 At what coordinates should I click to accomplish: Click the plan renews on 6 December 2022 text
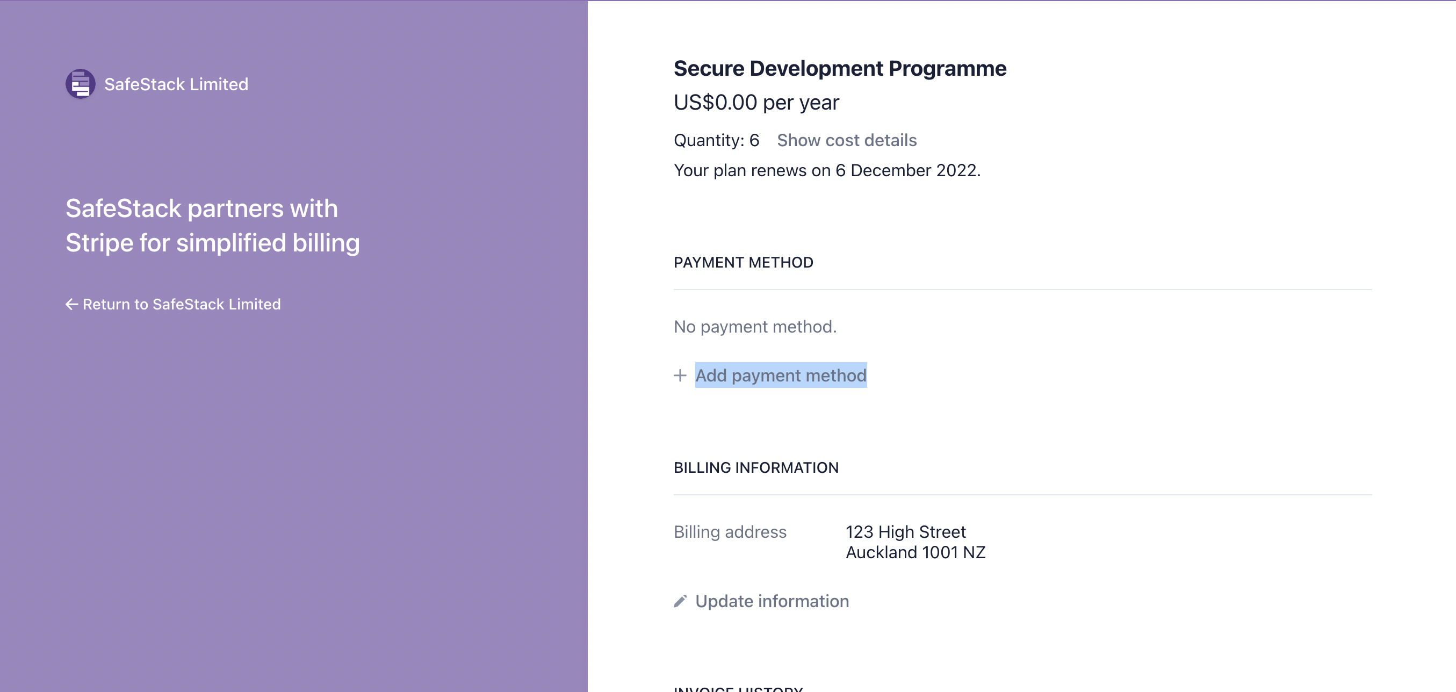tap(827, 170)
